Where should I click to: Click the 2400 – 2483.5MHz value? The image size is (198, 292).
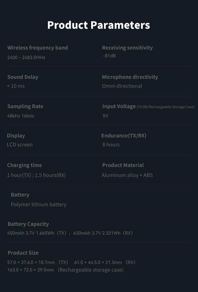pyautogui.click(x=26, y=58)
